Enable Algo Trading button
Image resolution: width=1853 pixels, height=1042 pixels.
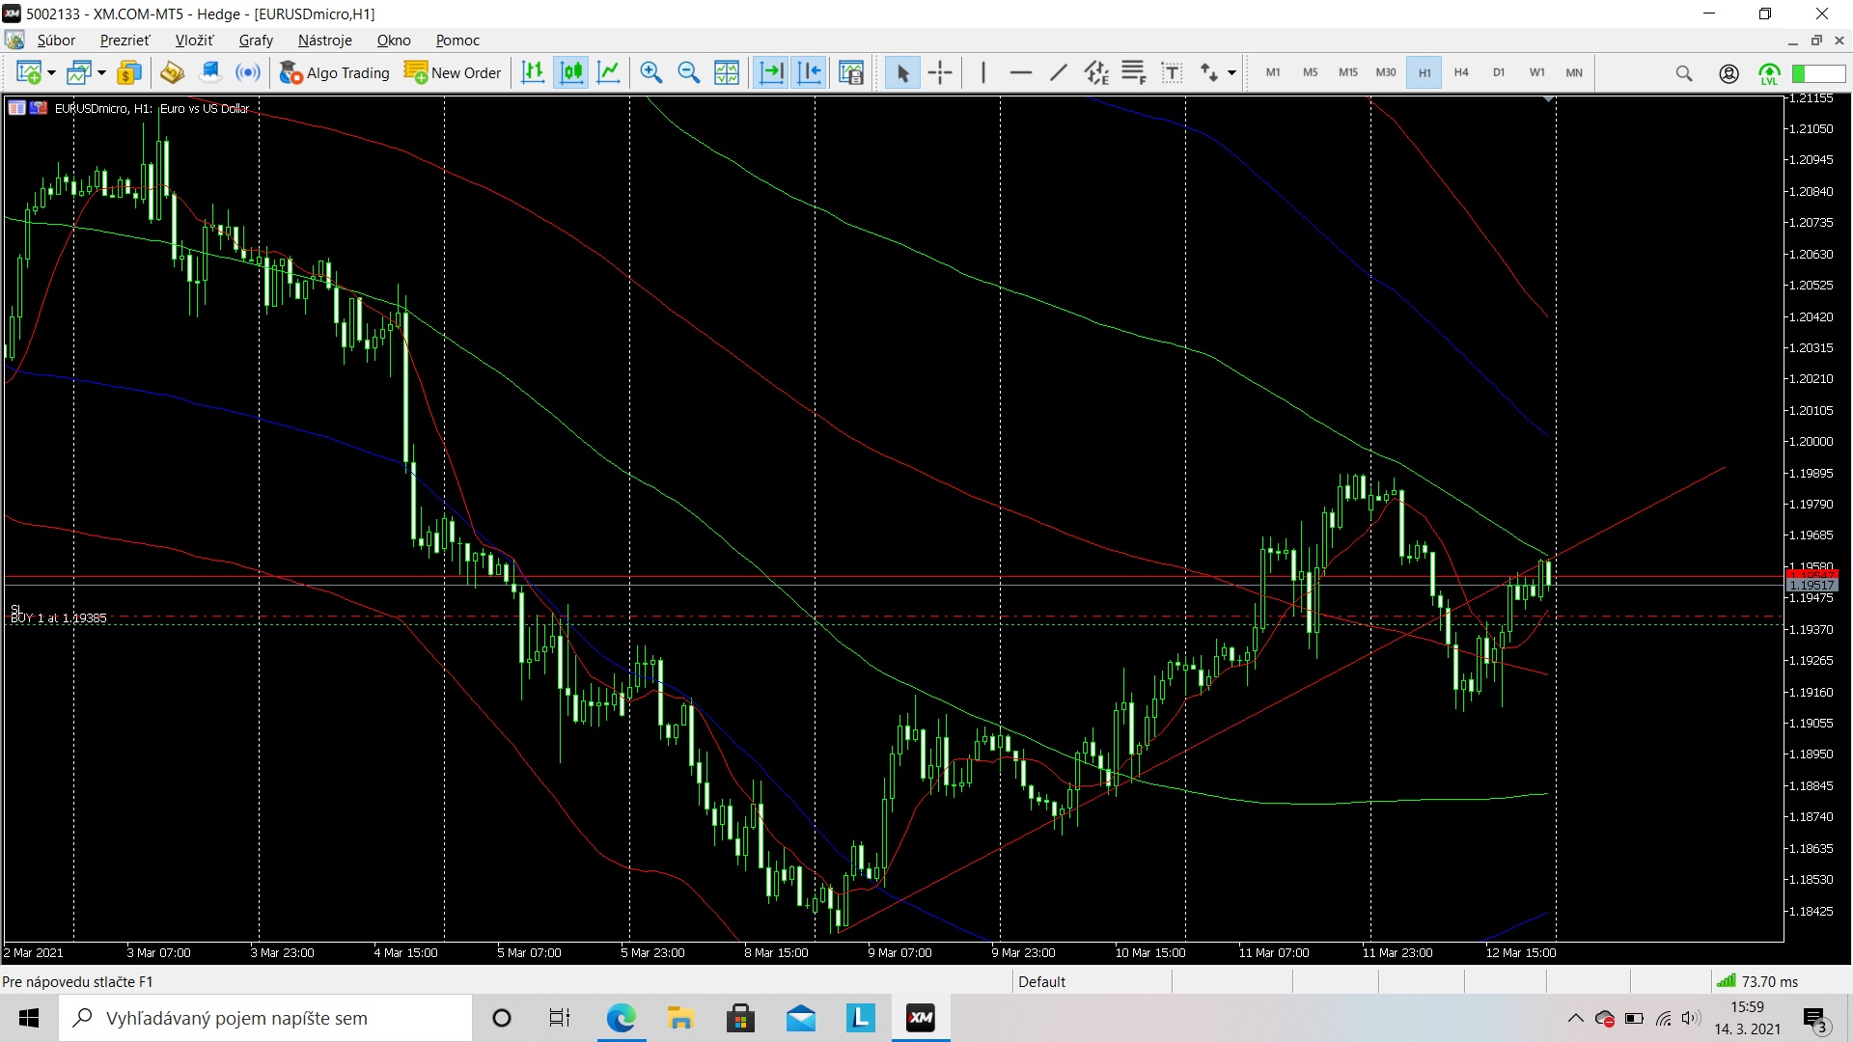pyautogui.click(x=334, y=72)
